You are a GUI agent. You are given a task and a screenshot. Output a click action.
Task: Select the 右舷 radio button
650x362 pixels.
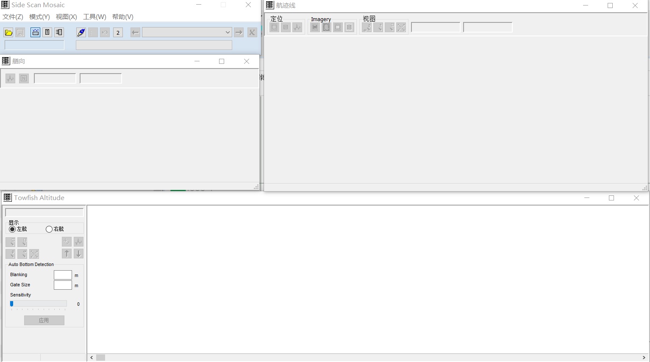coord(49,229)
